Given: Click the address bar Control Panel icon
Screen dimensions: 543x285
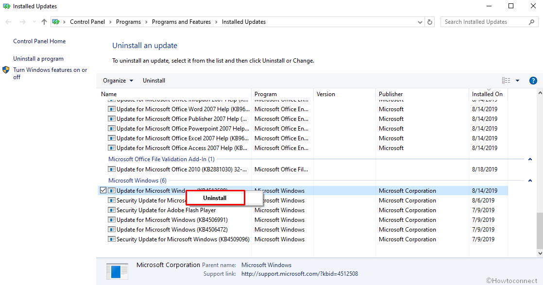Looking at the screenshot, I should [56, 22].
